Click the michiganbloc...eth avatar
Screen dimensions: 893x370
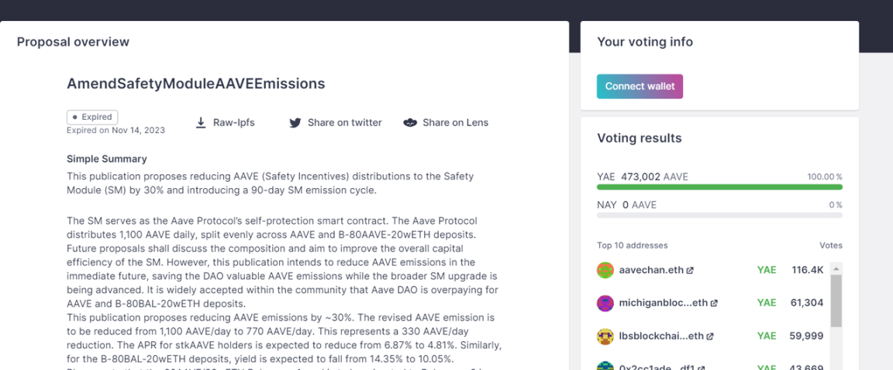click(x=605, y=303)
